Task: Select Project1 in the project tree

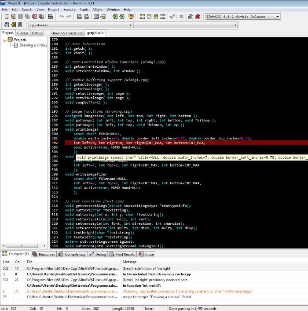Action: pyautogui.click(x=20, y=40)
